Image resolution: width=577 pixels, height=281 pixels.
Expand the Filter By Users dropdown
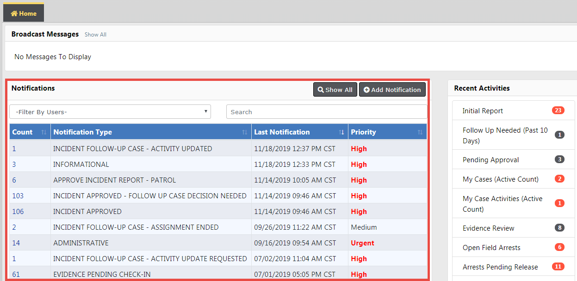110,112
